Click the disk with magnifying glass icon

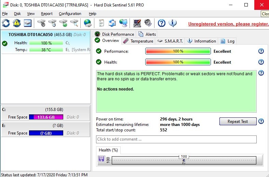tap(74, 23)
